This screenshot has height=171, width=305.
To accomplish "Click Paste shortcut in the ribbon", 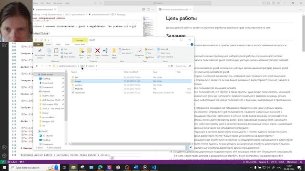I will point(68,57).
